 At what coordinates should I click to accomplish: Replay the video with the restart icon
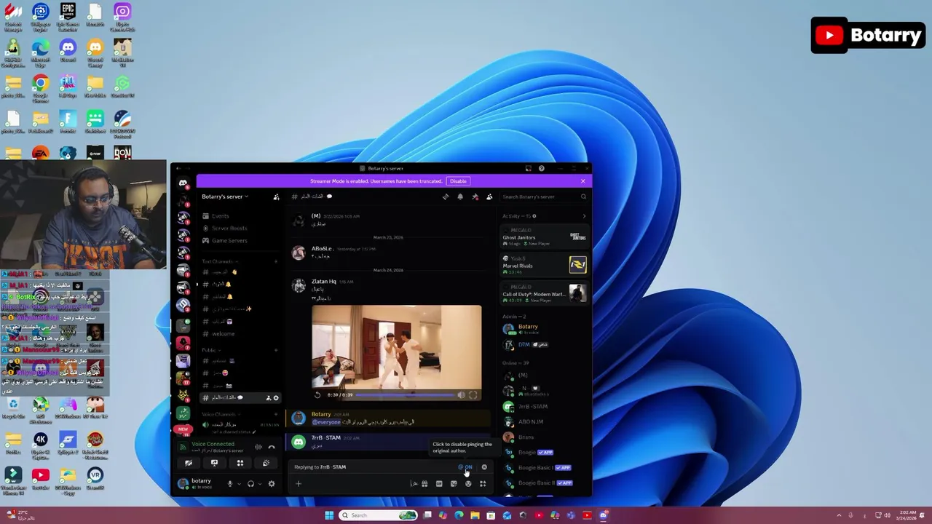317,394
